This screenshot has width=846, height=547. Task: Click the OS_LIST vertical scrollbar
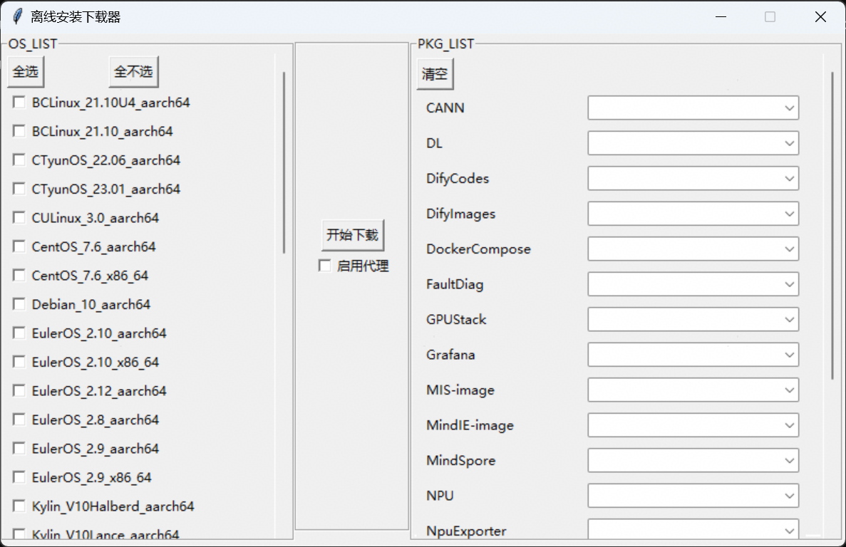point(284,162)
